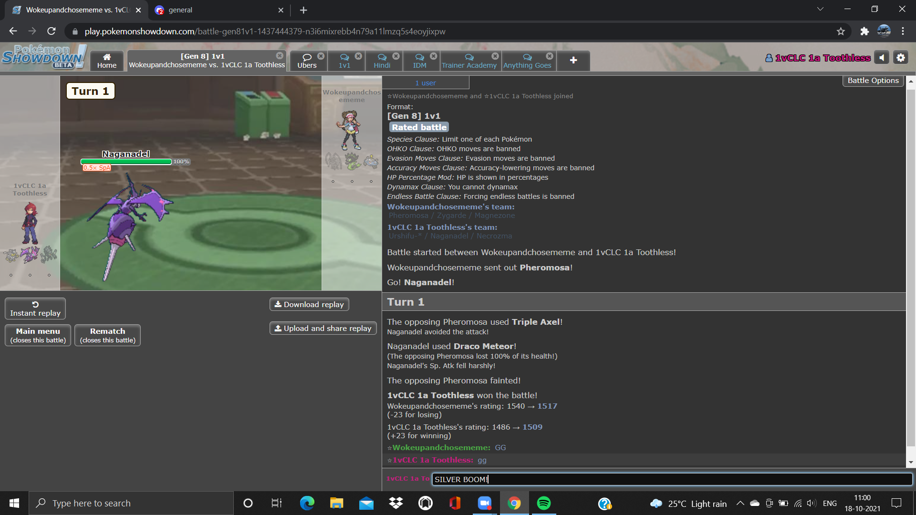Click 1vCLC 1a Toothless name in chat
The height and width of the screenshot is (515, 916).
433,460
